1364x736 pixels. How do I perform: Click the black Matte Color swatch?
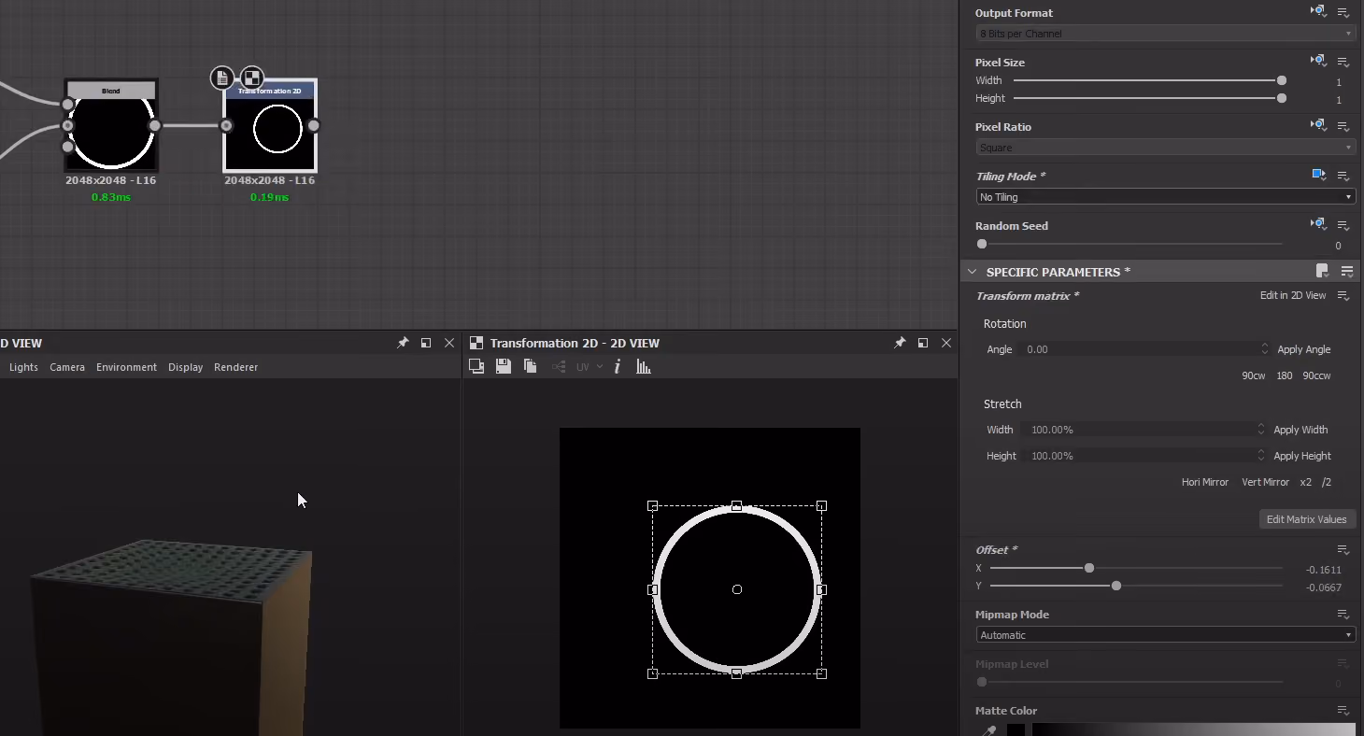1016,730
